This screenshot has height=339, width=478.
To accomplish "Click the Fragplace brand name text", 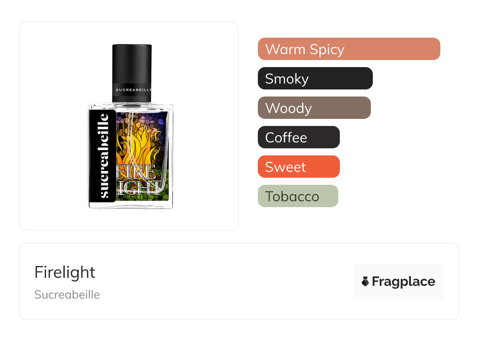I will (403, 281).
